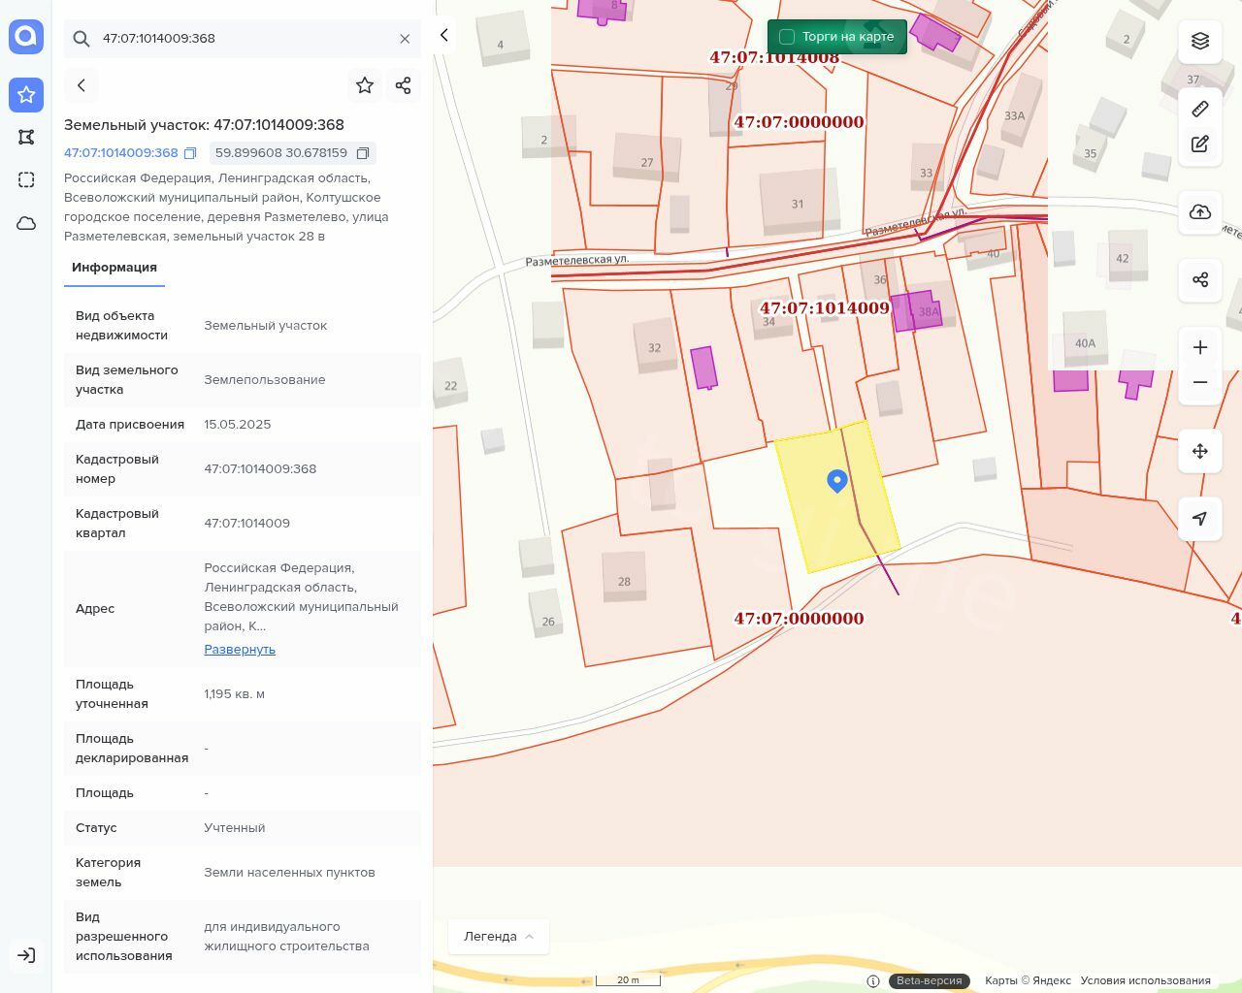Click the blue marker on yellow parcel

[837, 480]
